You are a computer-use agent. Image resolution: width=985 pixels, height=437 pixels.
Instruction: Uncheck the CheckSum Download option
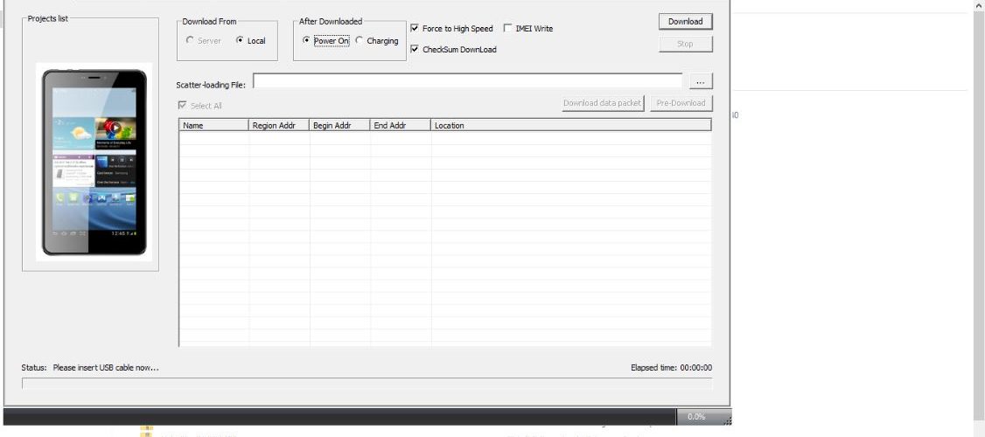pos(415,50)
